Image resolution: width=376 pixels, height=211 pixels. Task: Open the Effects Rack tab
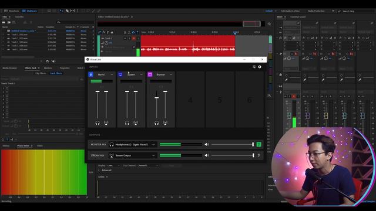pos(31,68)
